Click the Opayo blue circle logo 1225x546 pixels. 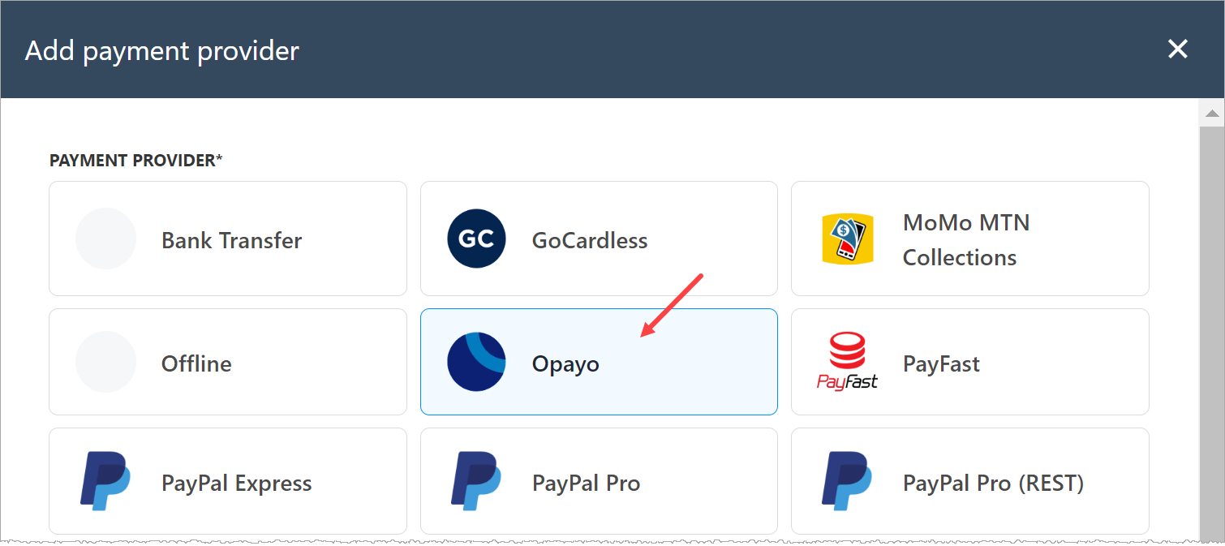[x=476, y=362]
